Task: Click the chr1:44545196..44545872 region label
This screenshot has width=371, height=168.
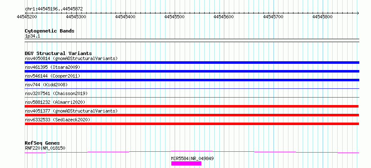Action: (54, 9)
